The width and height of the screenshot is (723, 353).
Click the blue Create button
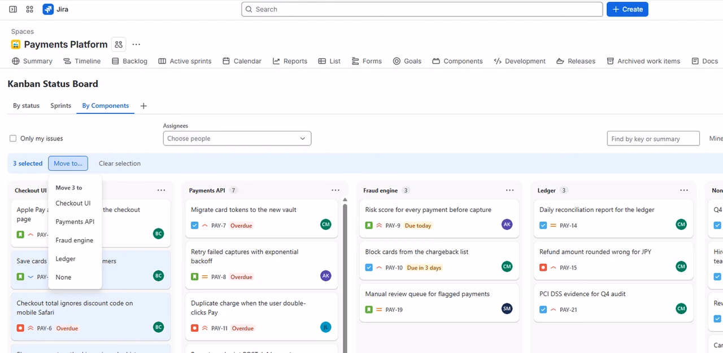tap(628, 10)
